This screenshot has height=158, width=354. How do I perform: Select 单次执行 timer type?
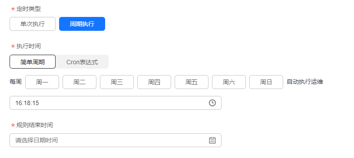pos(33,24)
